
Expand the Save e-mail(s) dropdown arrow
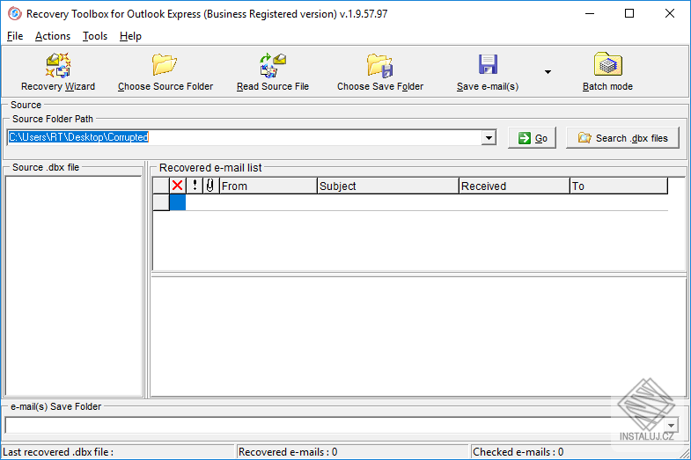548,72
